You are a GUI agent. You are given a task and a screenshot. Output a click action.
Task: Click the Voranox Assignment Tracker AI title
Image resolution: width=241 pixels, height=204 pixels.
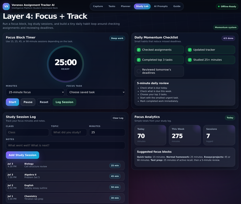pos(33,5)
